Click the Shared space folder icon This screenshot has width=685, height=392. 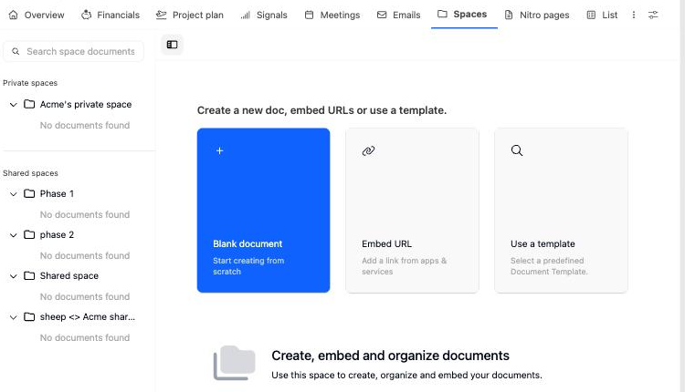click(29, 275)
